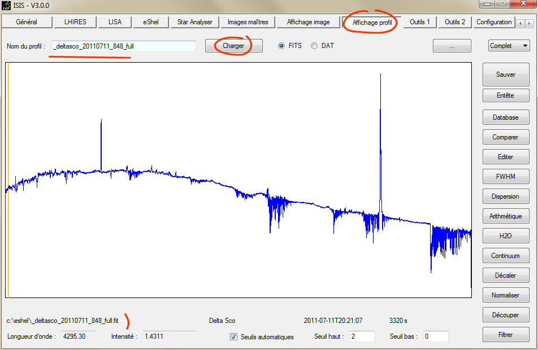The height and width of the screenshot is (350, 538).
Task: Save the spectrum using Sauver
Action: pos(505,75)
